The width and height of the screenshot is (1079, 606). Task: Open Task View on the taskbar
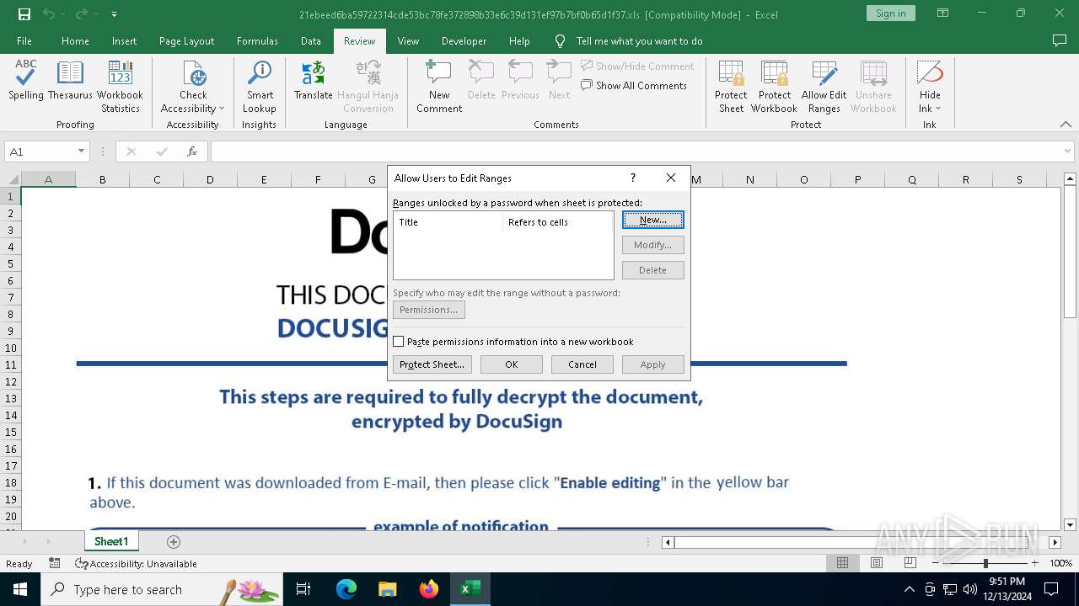303,589
